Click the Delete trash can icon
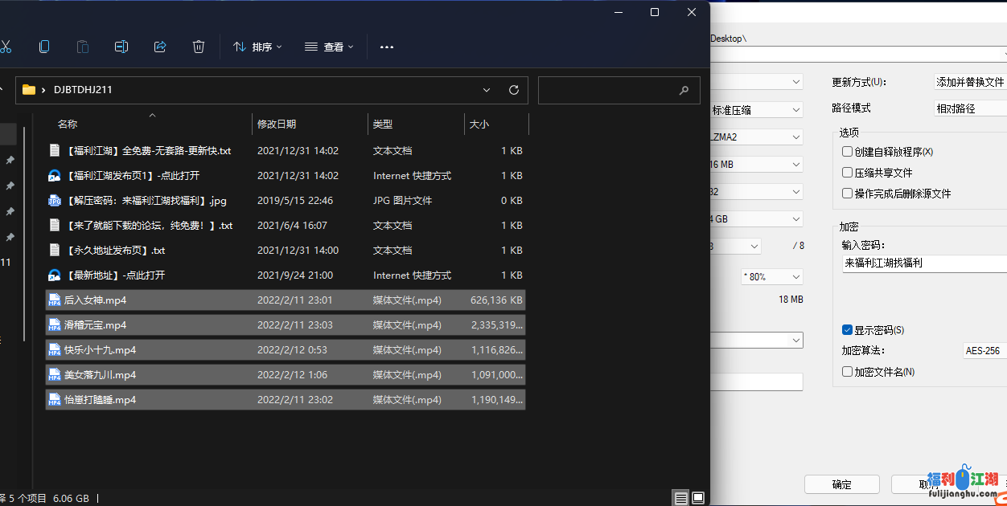Viewport: 1007px width, 506px height. pos(199,47)
